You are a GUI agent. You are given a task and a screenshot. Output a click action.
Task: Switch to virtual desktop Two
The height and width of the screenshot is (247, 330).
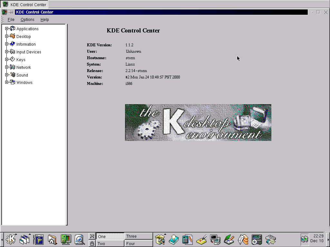tap(110, 243)
